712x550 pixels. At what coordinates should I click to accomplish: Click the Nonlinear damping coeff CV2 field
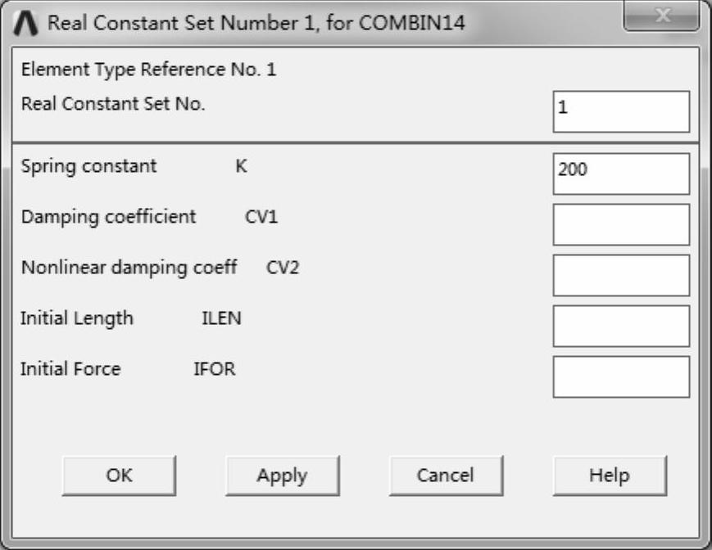621,275
